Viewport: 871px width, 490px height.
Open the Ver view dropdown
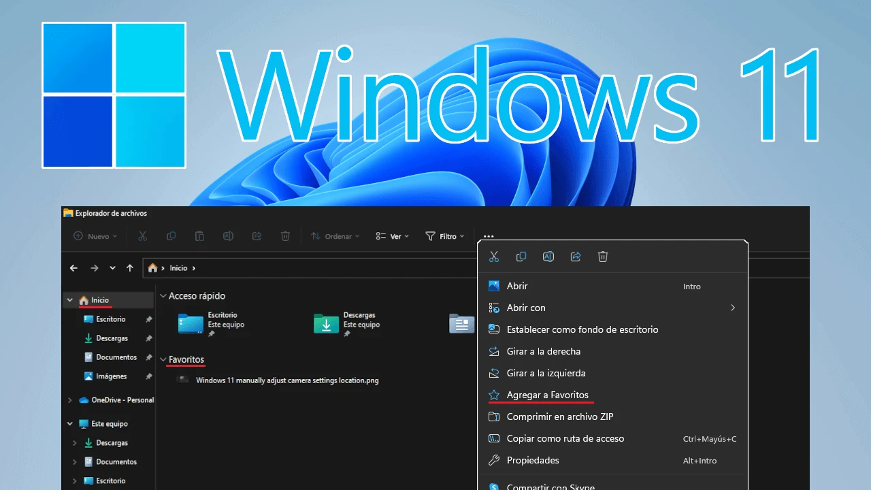pyautogui.click(x=392, y=236)
